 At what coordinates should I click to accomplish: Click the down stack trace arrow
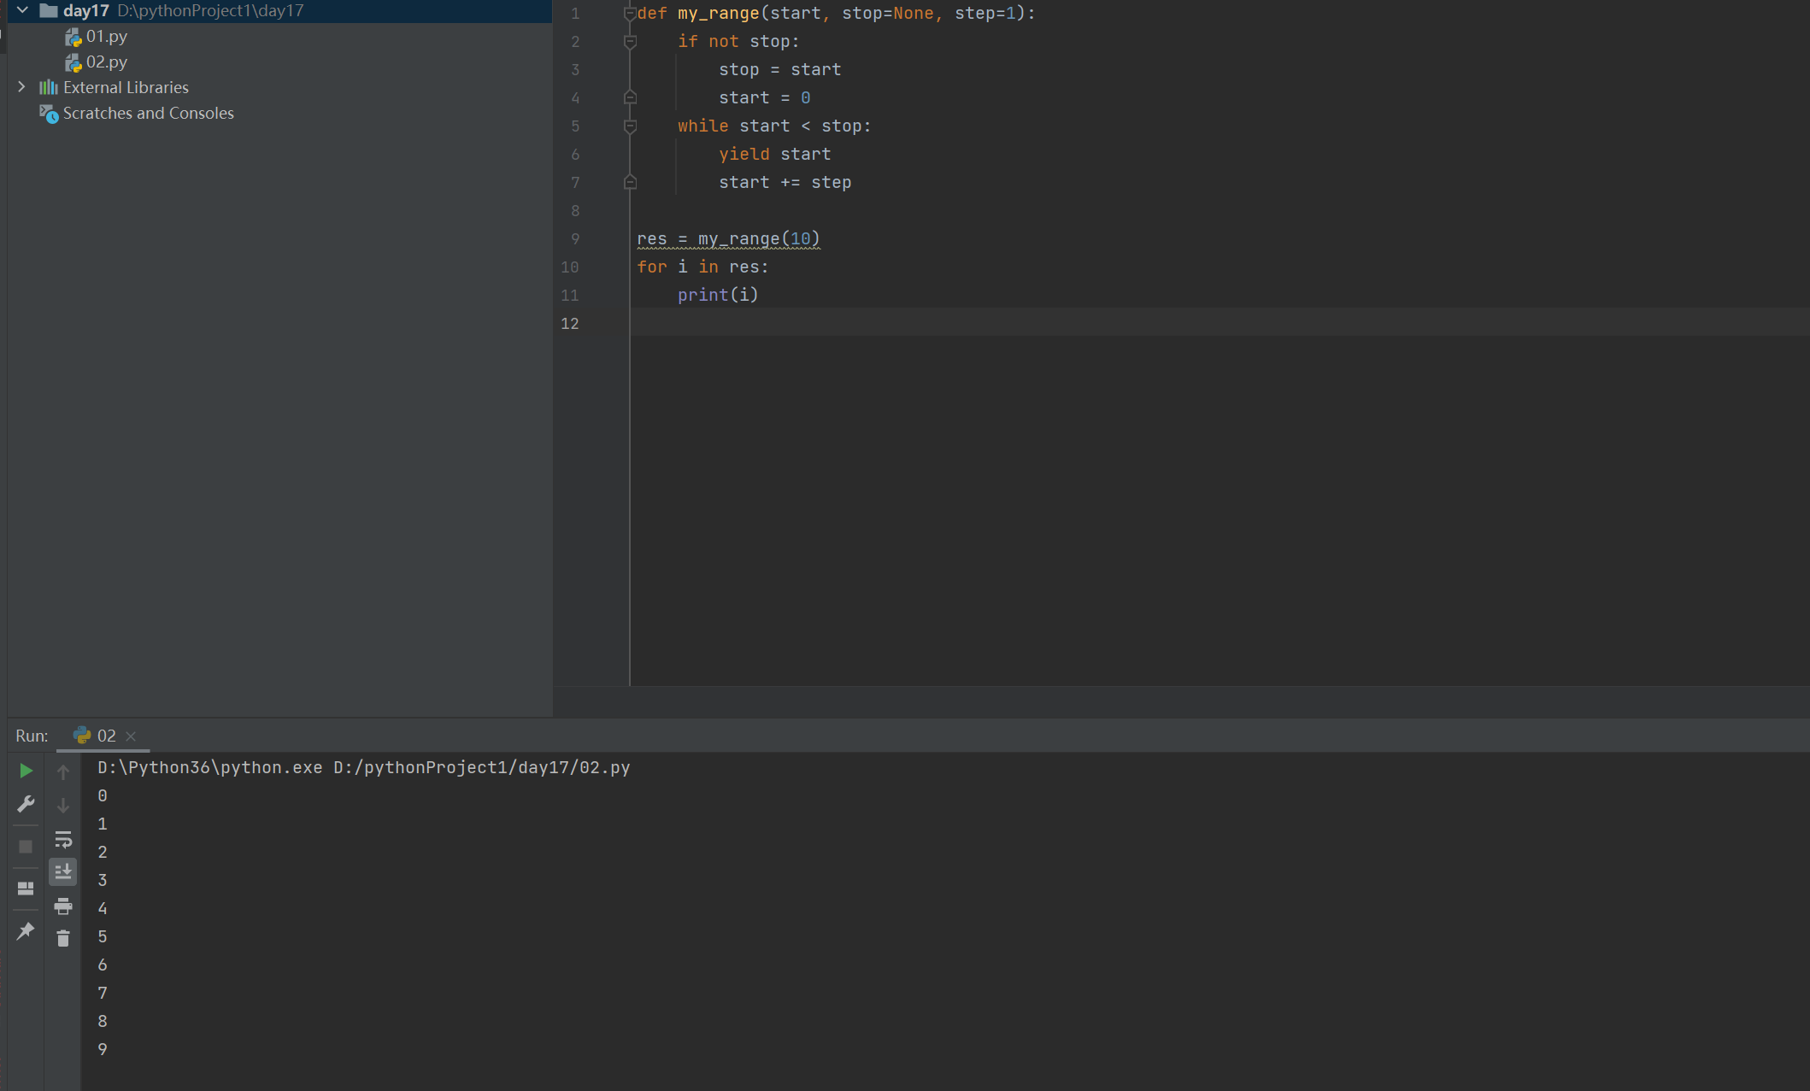(x=63, y=806)
